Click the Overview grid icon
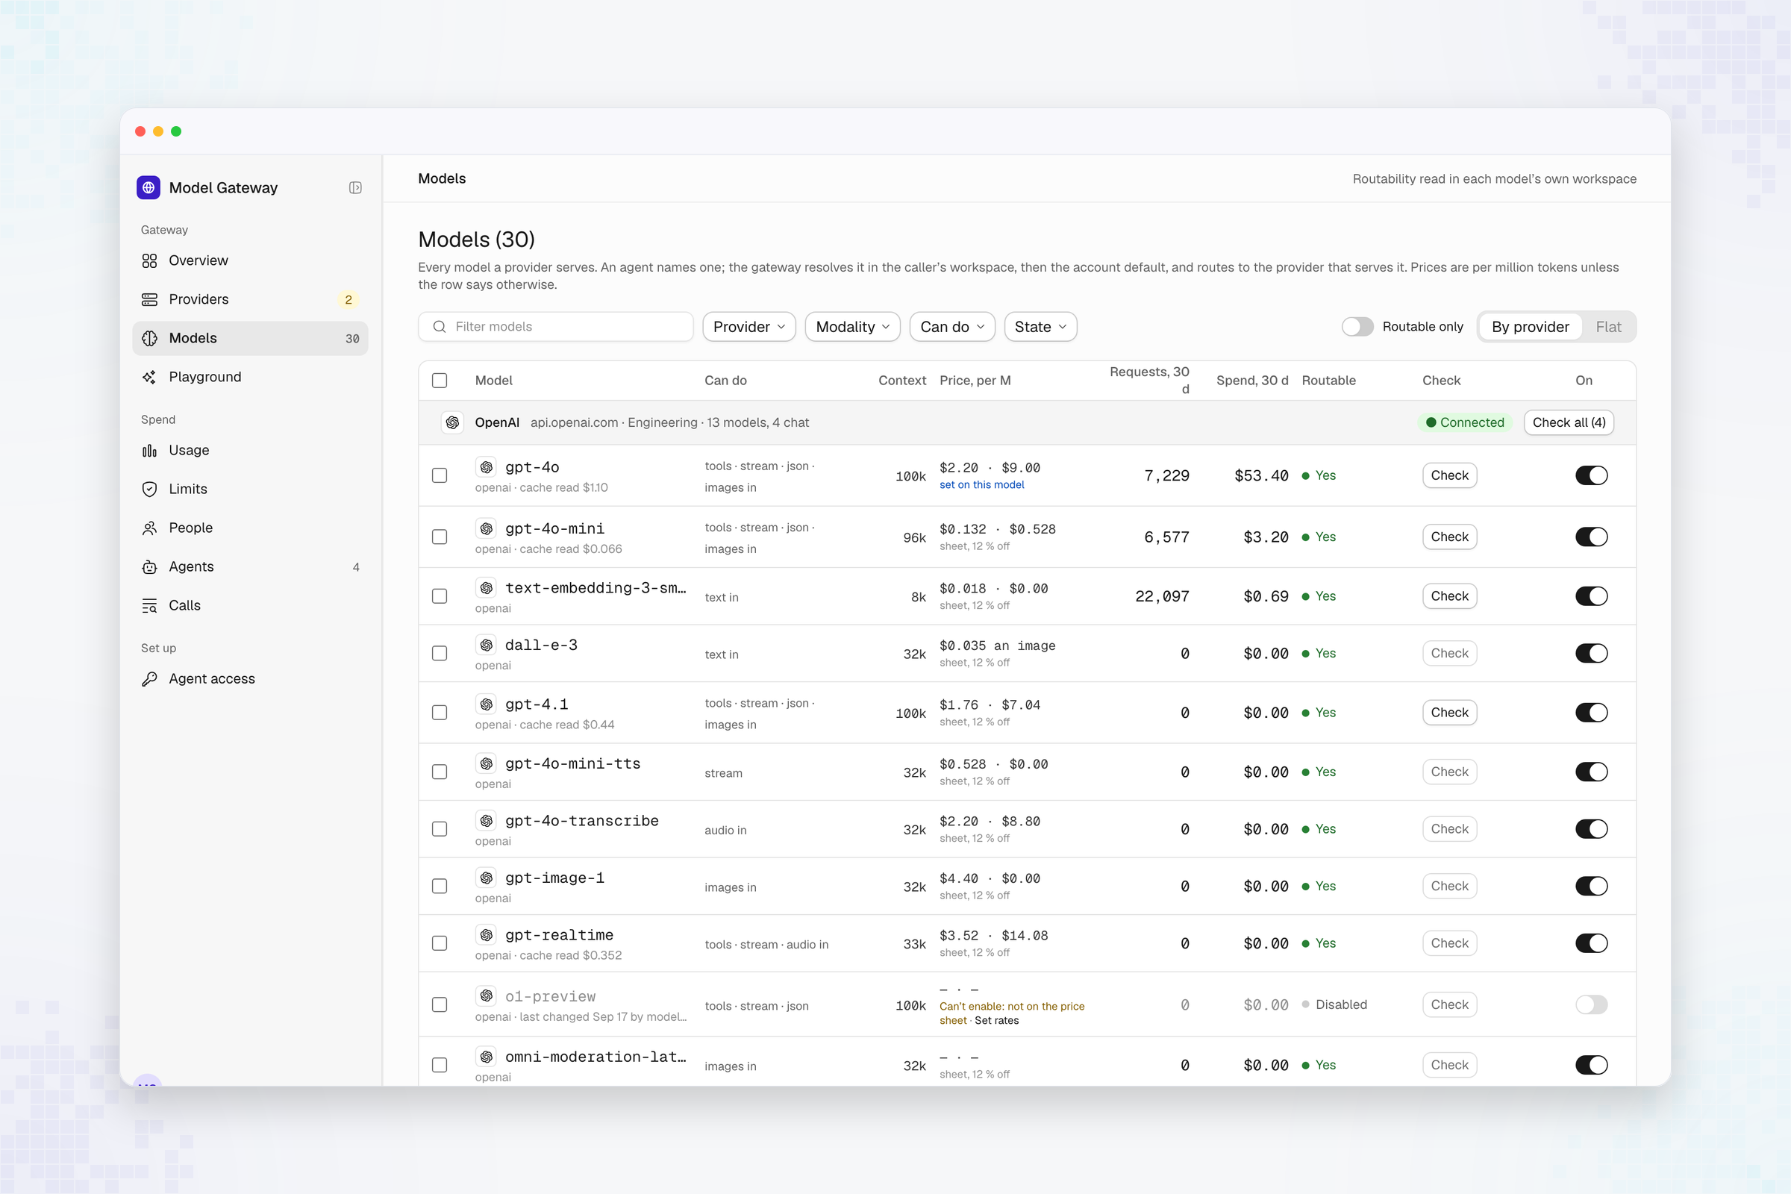The image size is (1791, 1194). pyautogui.click(x=149, y=261)
